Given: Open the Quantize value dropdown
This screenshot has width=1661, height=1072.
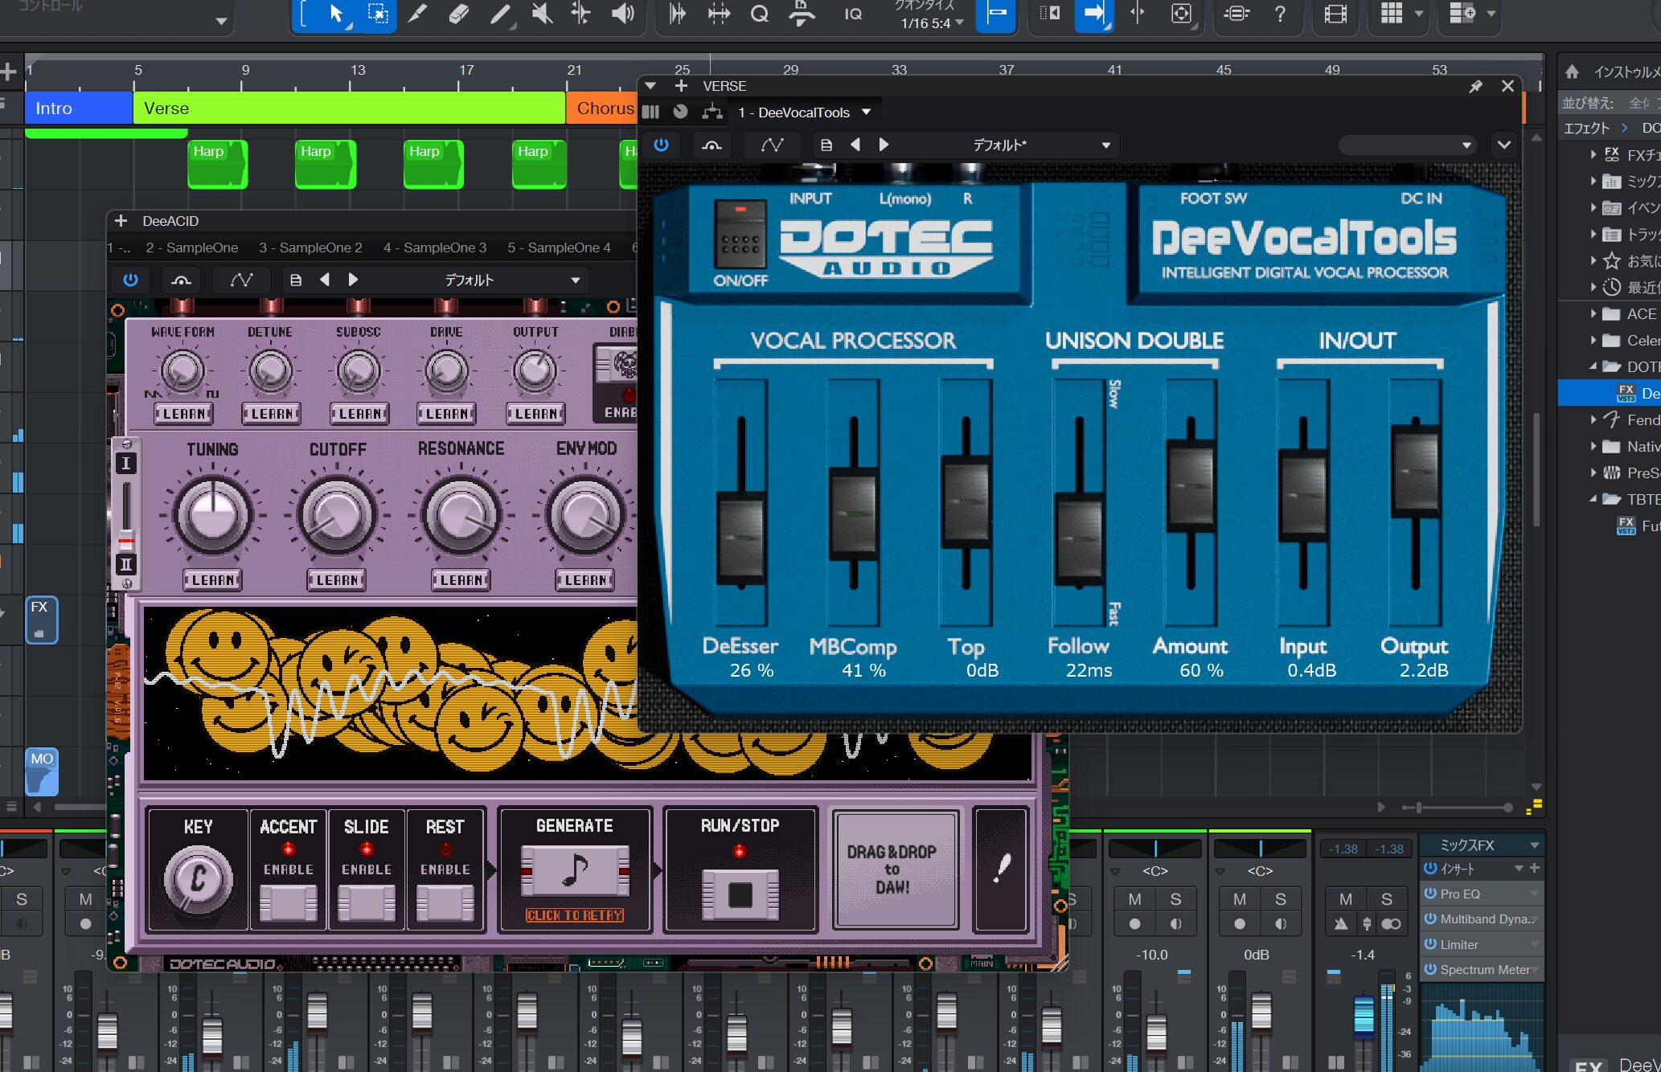Looking at the screenshot, I should pos(959,23).
